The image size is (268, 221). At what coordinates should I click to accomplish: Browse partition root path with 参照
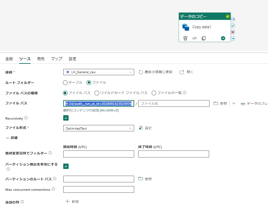click(145, 179)
